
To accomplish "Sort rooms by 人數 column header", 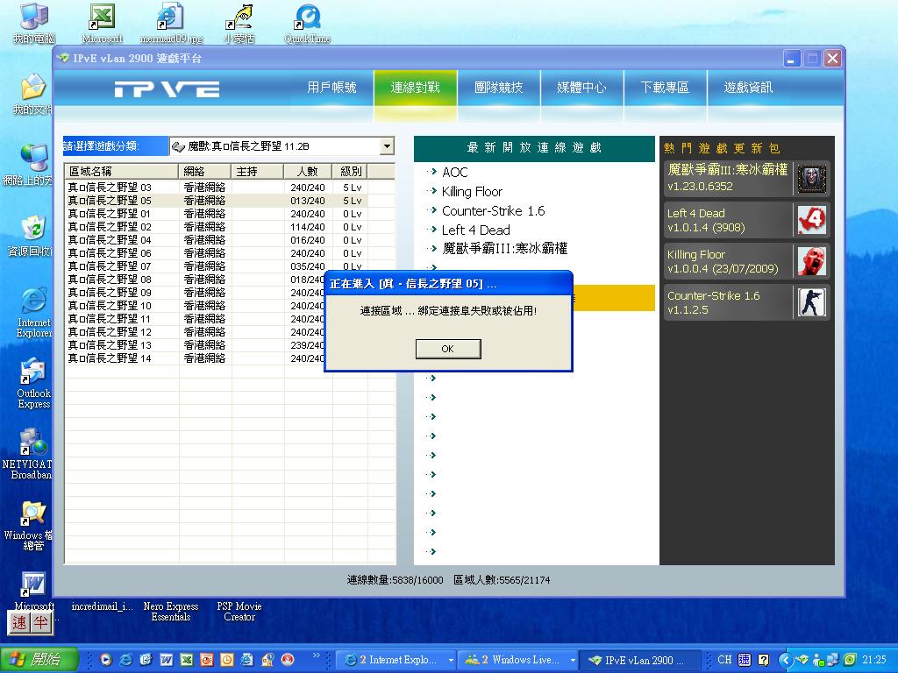I will [308, 172].
